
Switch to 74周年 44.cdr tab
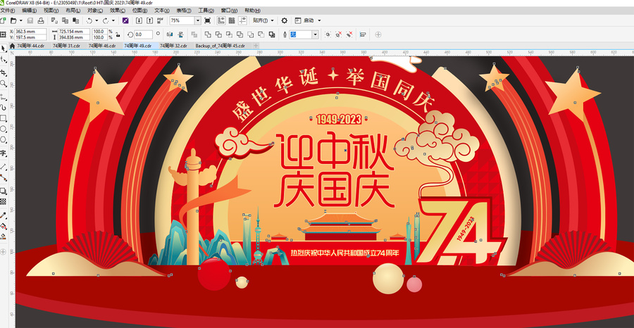click(x=31, y=46)
